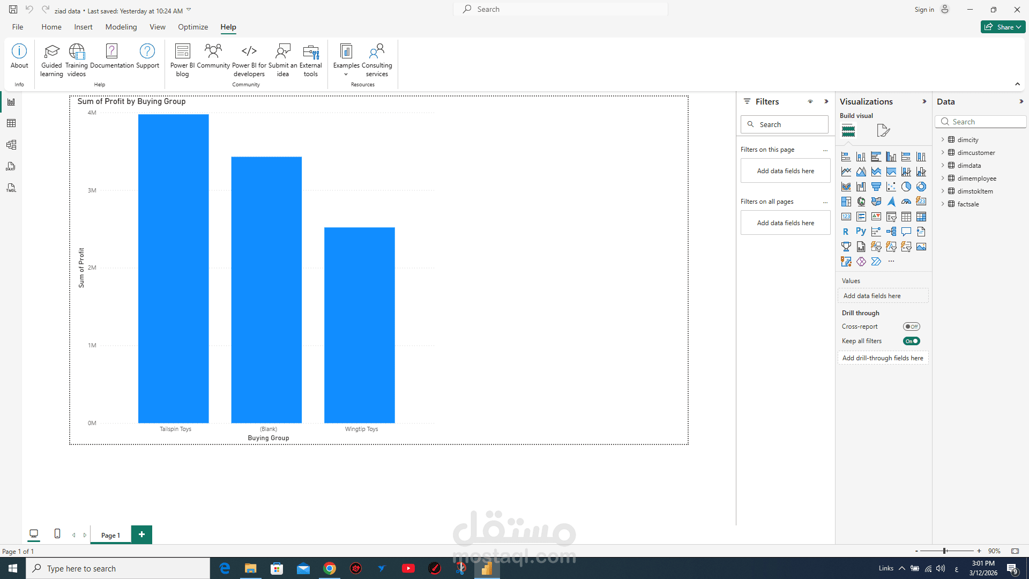The image size is (1029, 579).
Task: Expand the dimdata table
Action: [x=943, y=165]
